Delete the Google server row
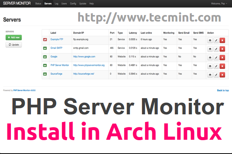The width and height of the screenshot is (232, 154). (x=222, y=58)
